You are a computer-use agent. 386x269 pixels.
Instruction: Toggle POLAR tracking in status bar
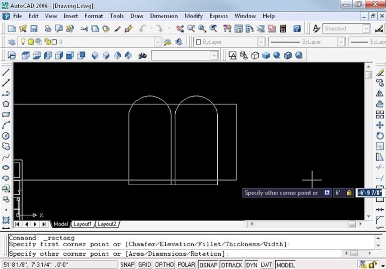tap(186, 265)
